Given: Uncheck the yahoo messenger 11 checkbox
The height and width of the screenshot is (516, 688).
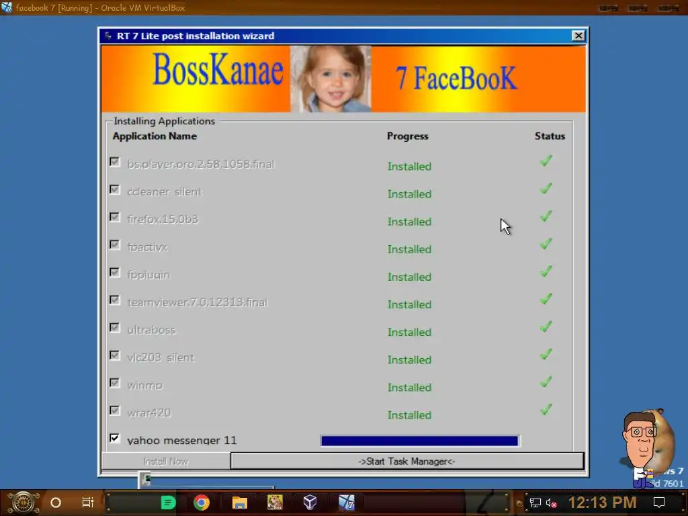Looking at the screenshot, I should pyautogui.click(x=114, y=438).
